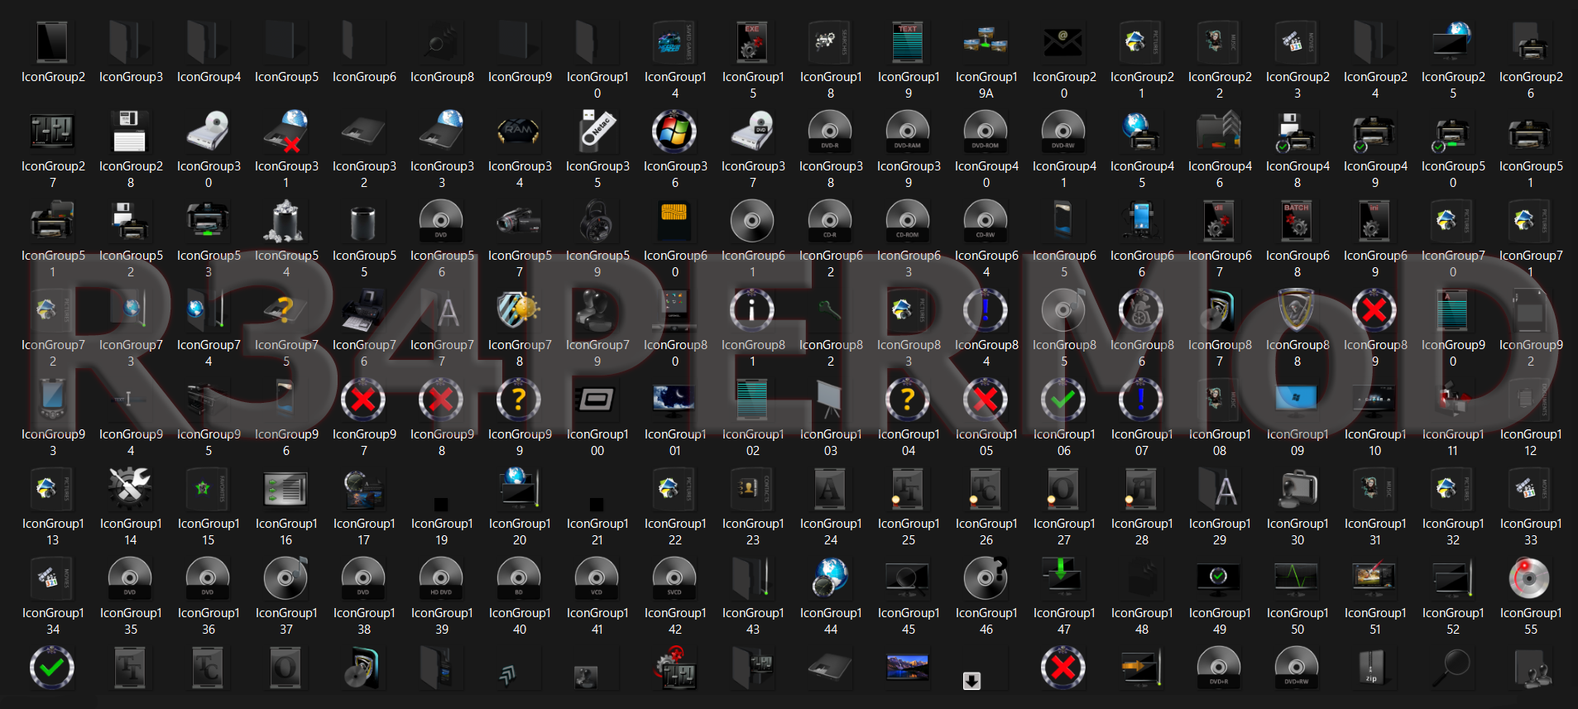Image resolution: width=1578 pixels, height=709 pixels.
Task: Click the IconGroup155 red disc icon
Action: [x=1530, y=578]
